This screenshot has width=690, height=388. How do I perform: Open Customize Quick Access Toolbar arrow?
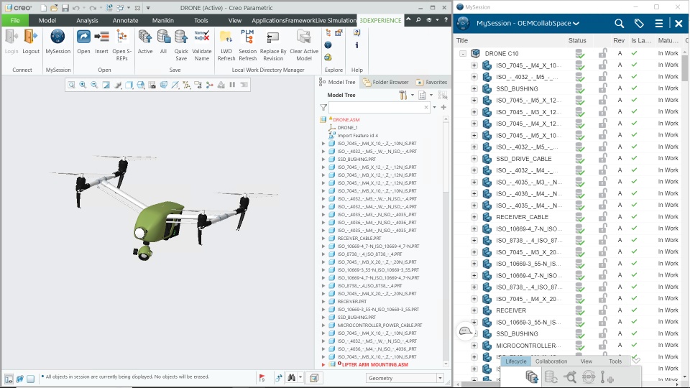(x=148, y=8)
